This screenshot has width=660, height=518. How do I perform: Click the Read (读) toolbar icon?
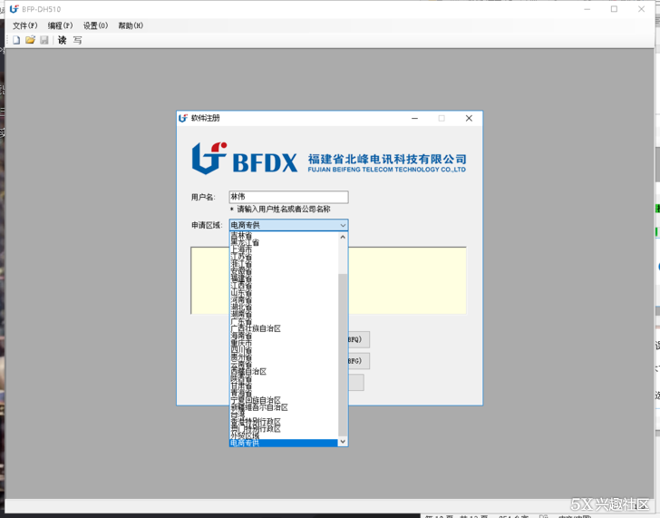click(x=63, y=40)
